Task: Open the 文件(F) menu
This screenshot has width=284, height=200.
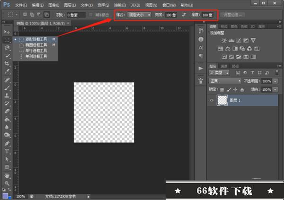Action: [21, 5]
